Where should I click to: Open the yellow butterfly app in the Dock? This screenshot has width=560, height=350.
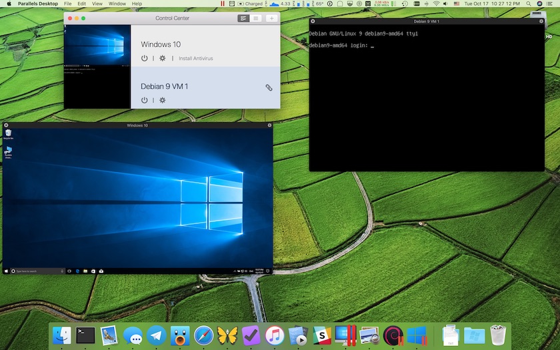[x=227, y=336]
